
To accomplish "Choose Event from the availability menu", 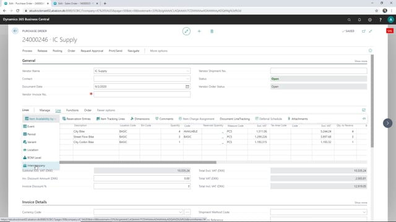I will (41, 126).
